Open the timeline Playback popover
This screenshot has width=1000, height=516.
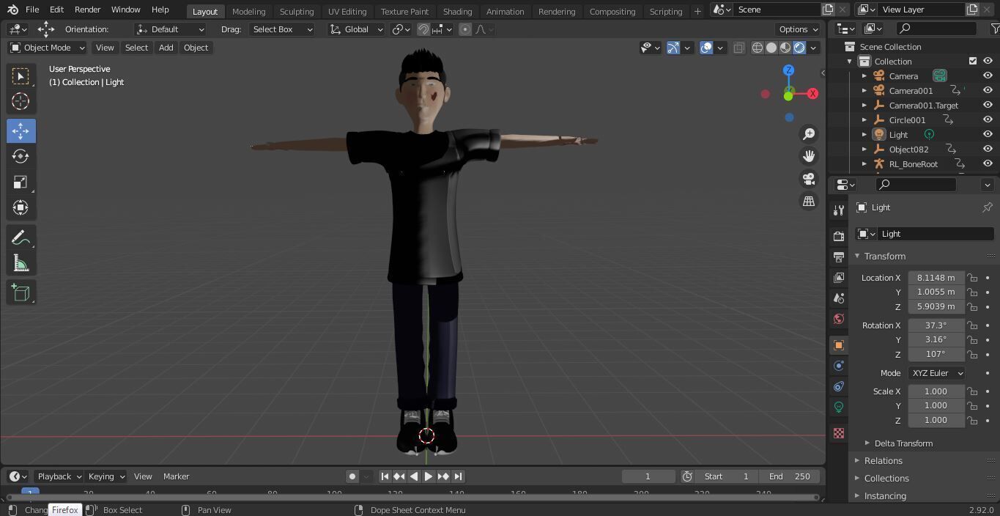(x=59, y=476)
